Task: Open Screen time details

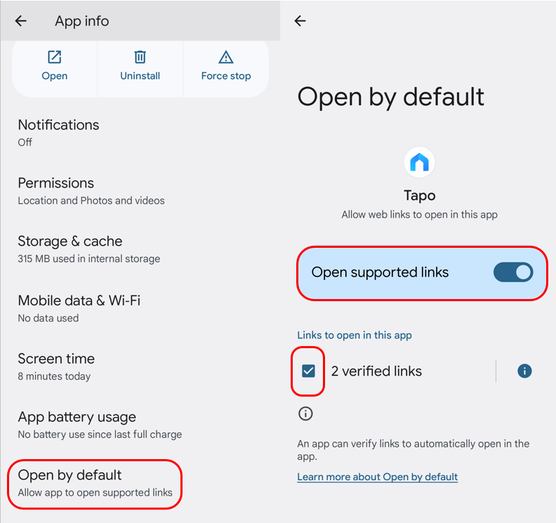Action: pos(140,366)
